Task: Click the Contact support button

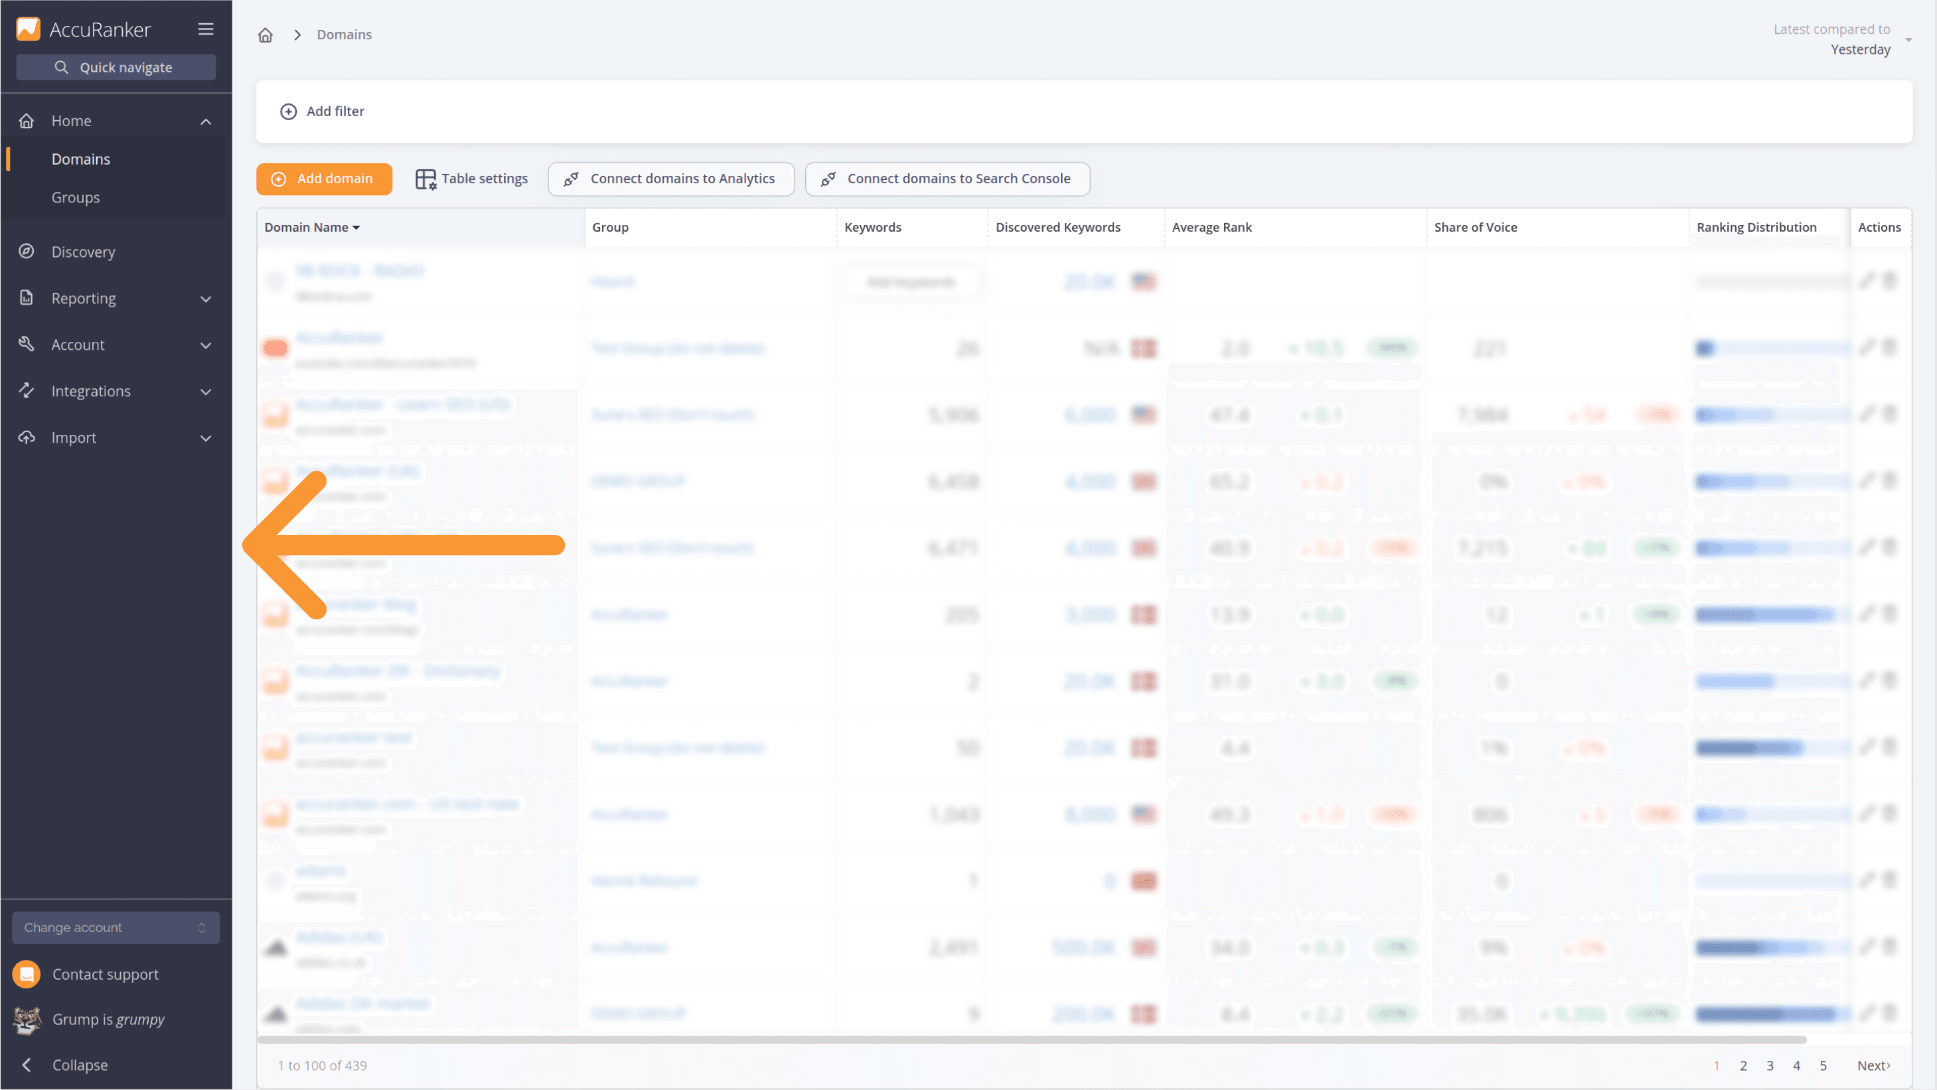Action: 105,974
